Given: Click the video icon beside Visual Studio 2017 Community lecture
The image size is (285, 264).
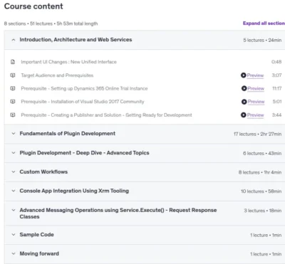Looking at the screenshot, I should point(13,102).
